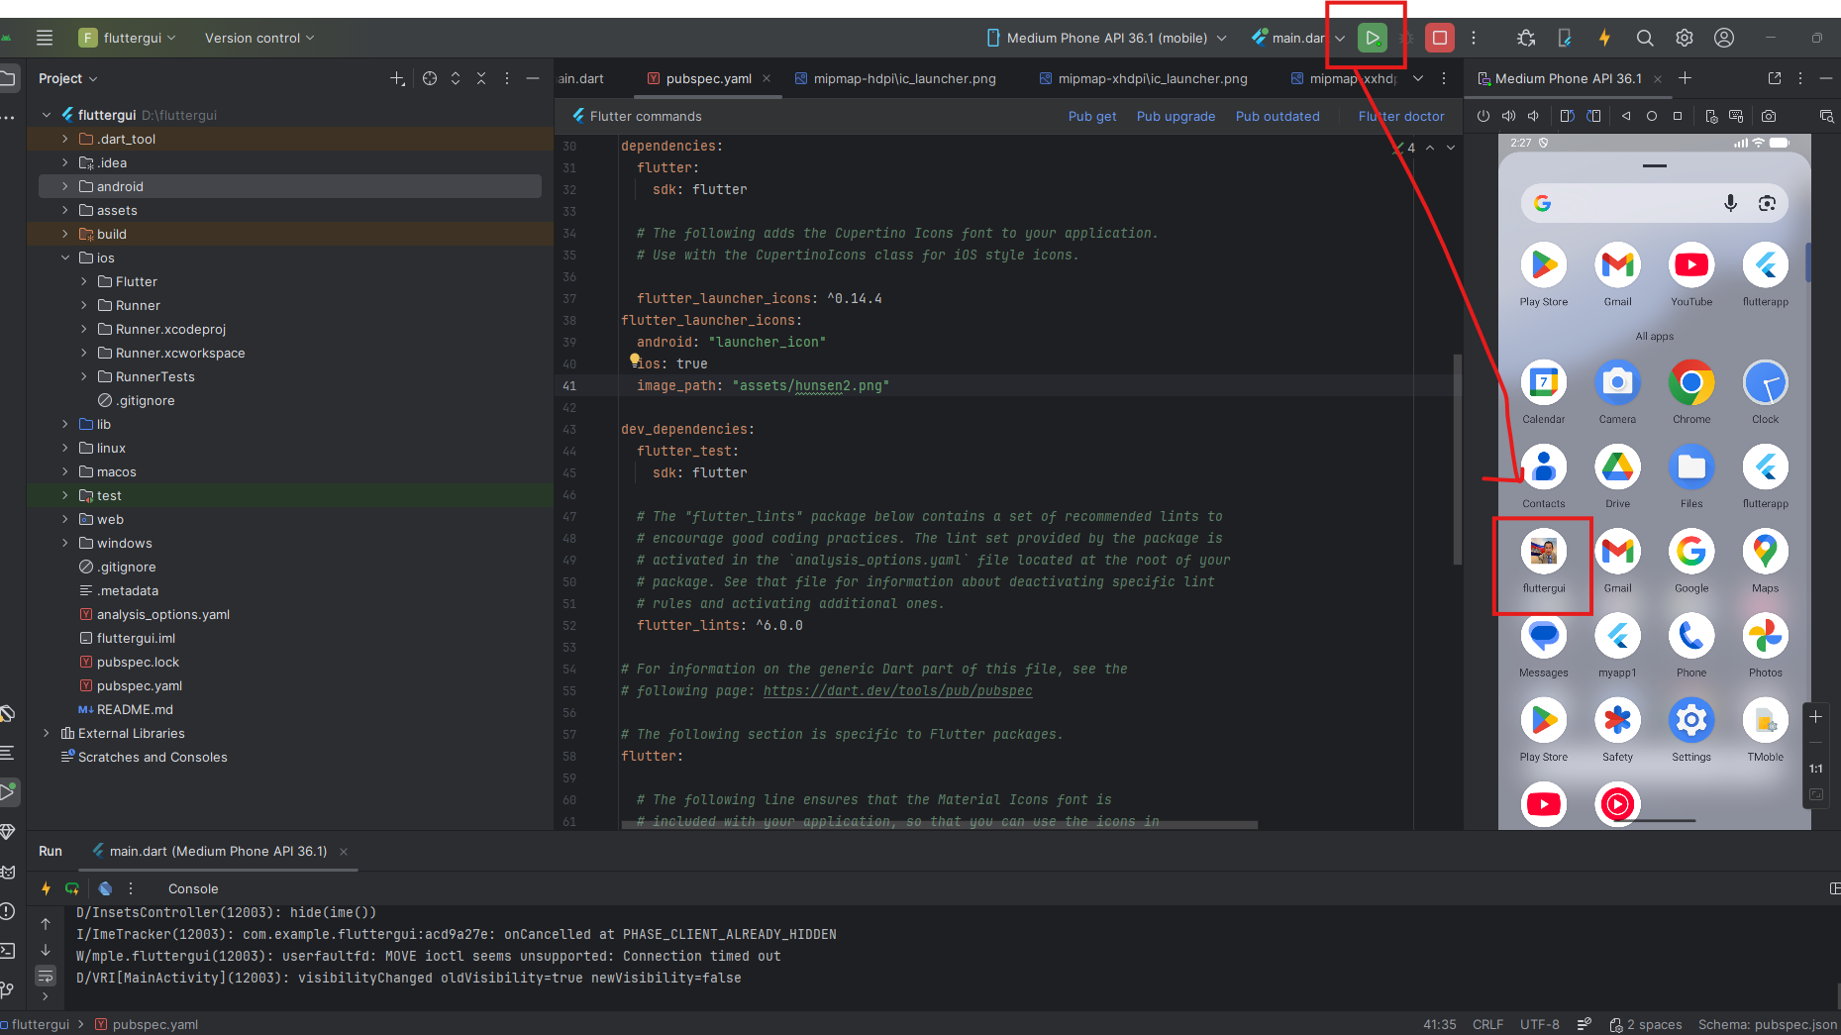The image size is (1841, 1035).
Task: Click the Google search bar on emulator
Action: [1634, 203]
